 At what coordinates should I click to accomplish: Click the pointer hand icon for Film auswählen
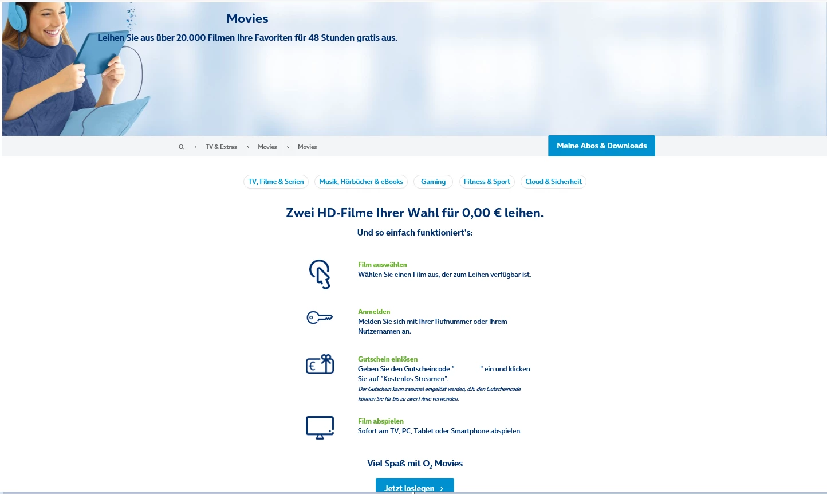tap(320, 274)
